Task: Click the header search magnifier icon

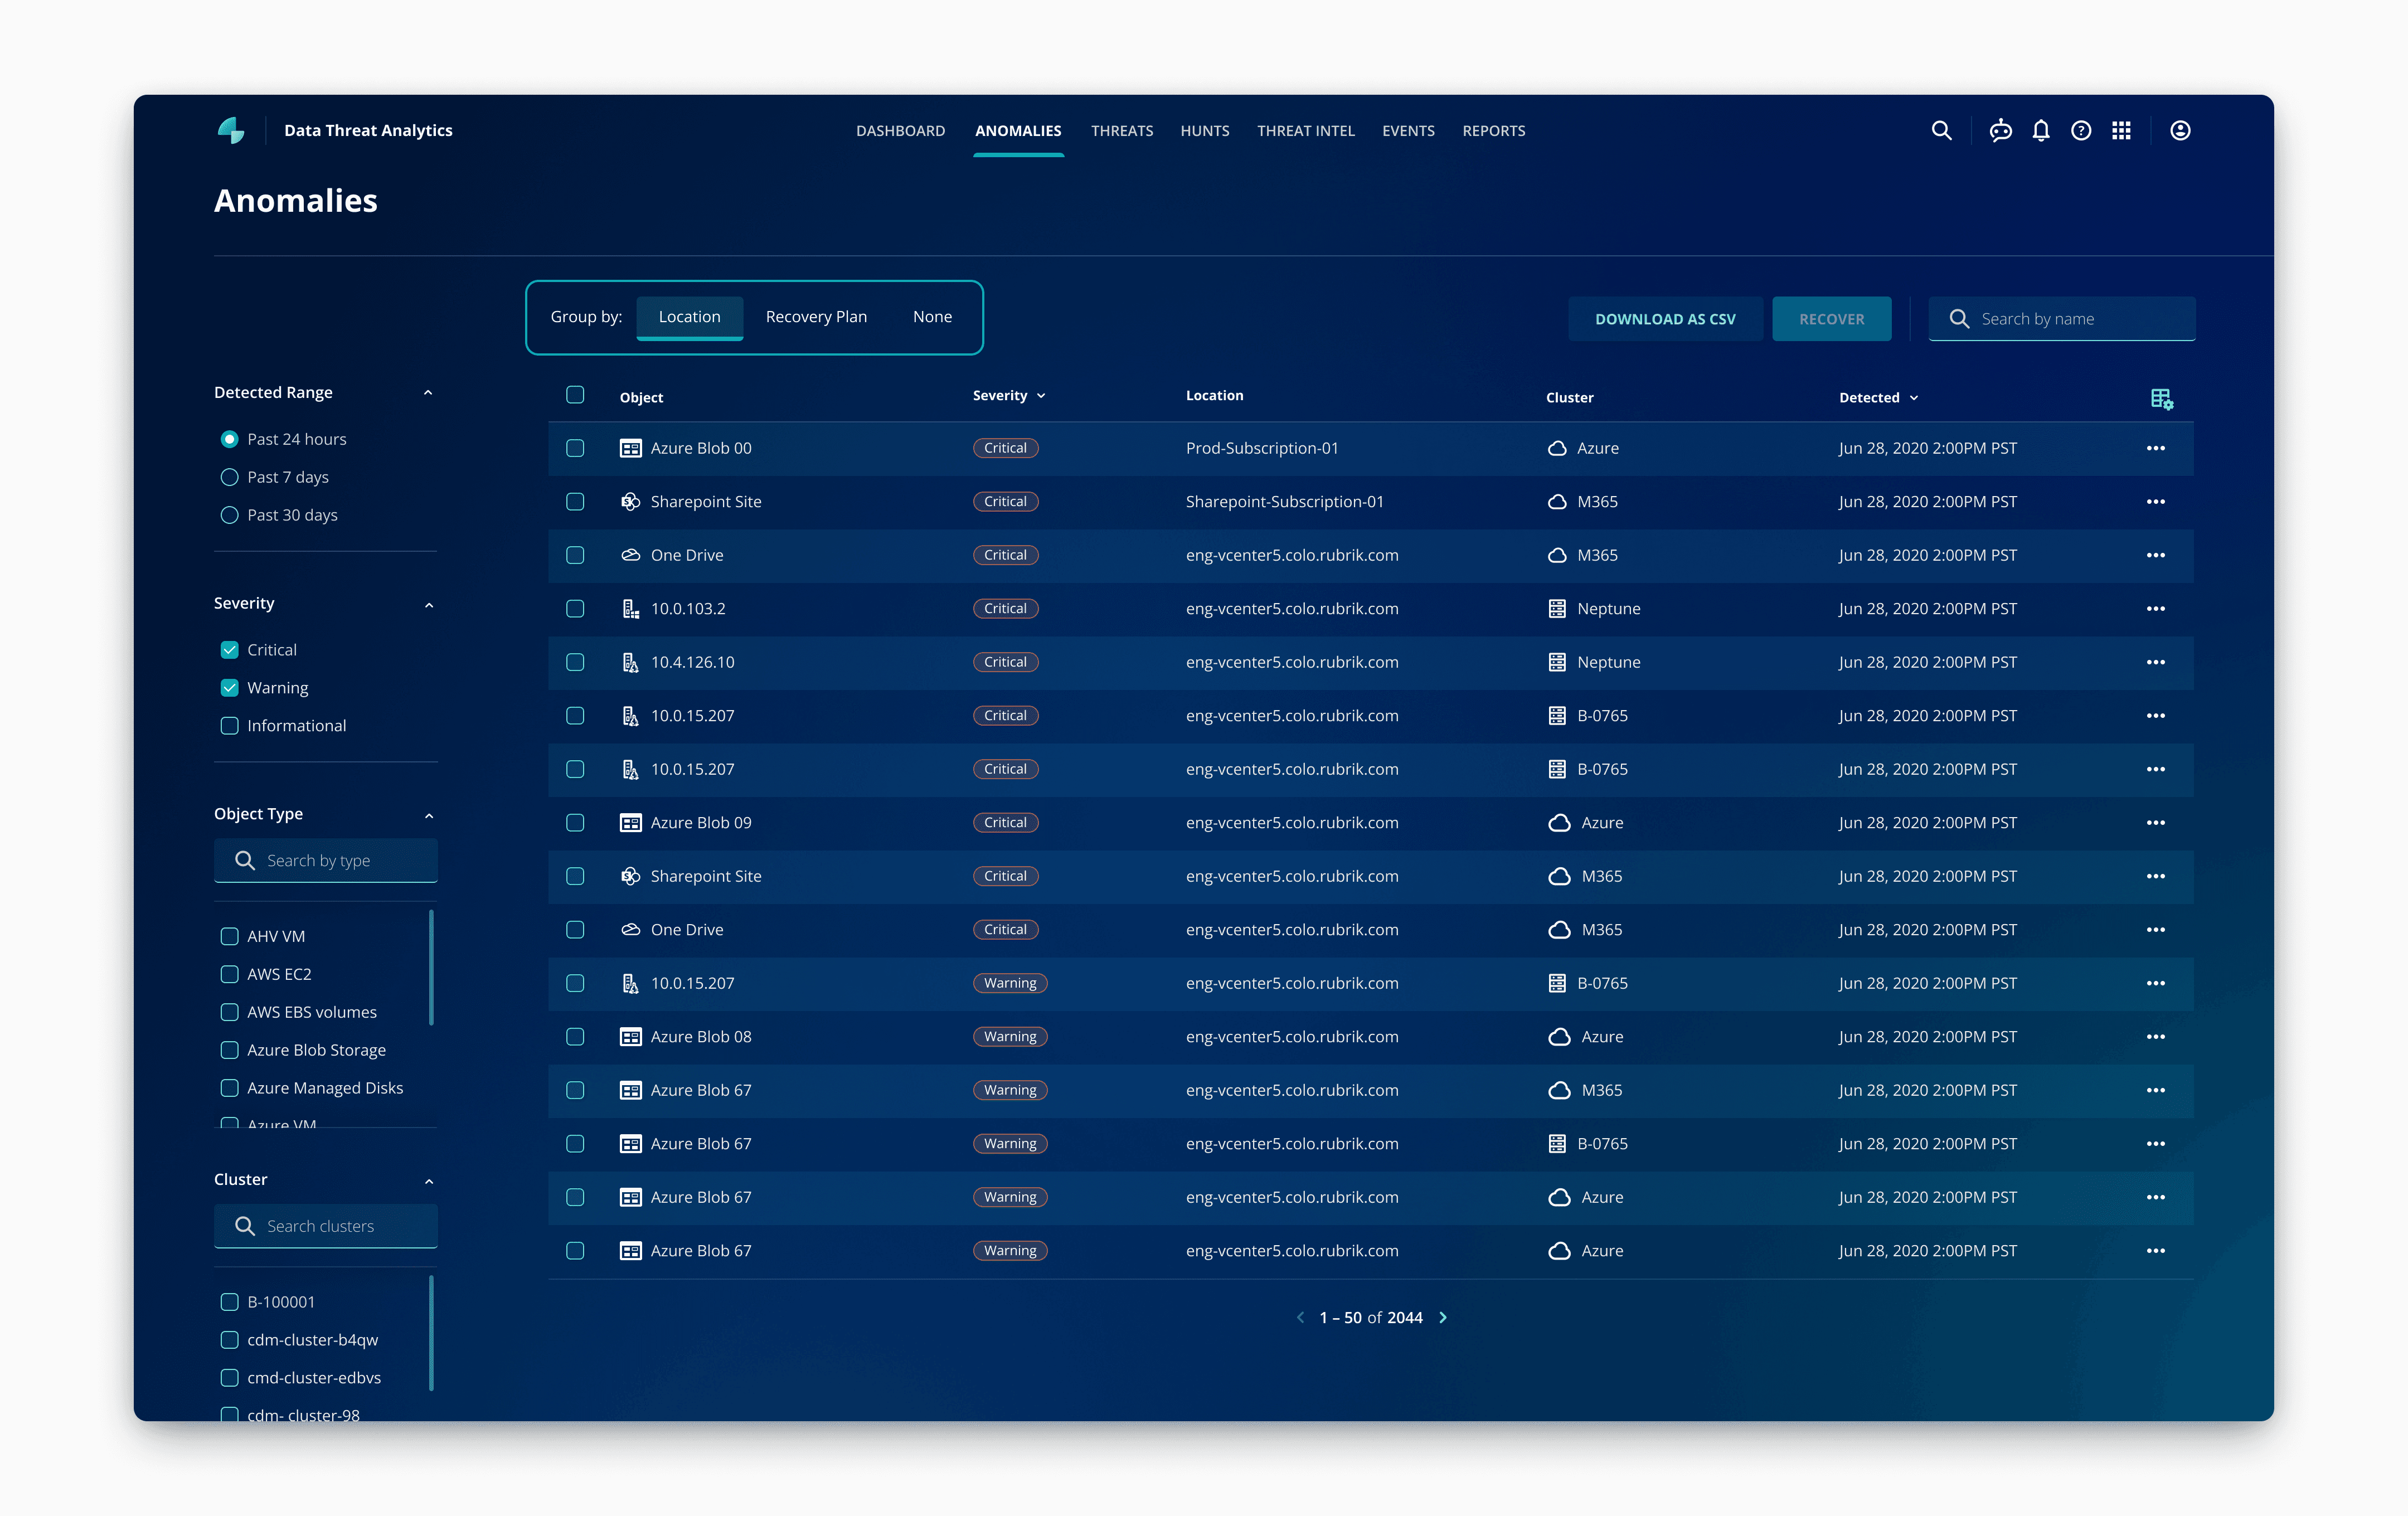Action: coord(1941,131)
